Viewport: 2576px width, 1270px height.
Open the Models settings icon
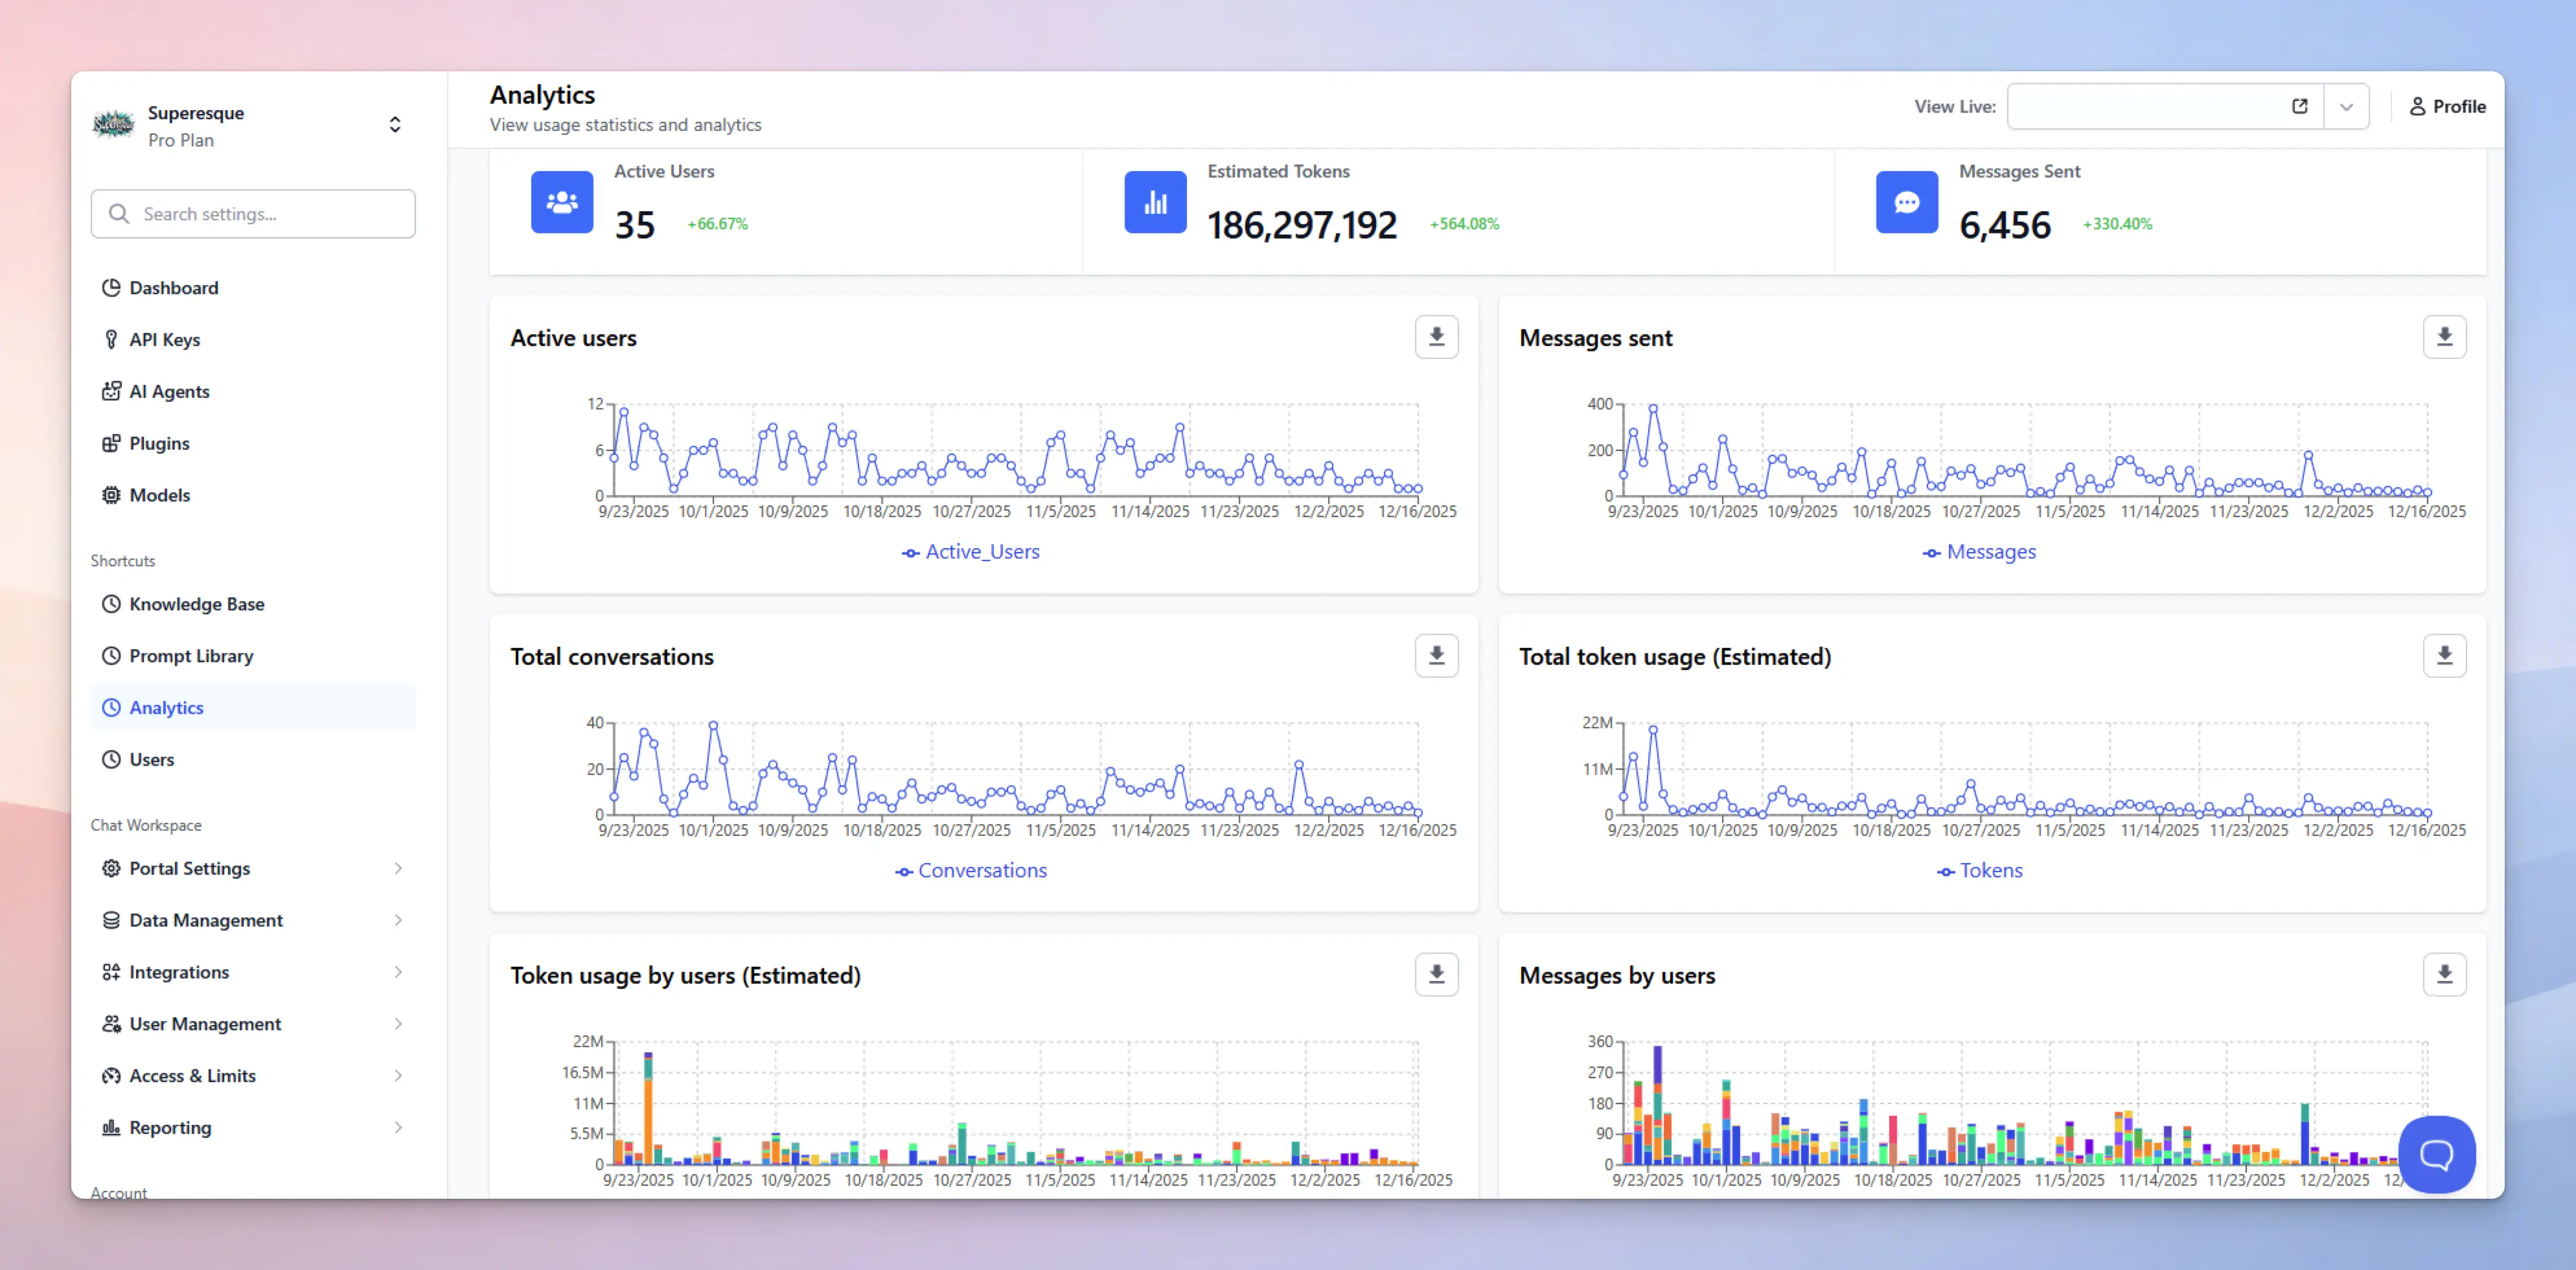pyautogui.click(x=112, y=495)
